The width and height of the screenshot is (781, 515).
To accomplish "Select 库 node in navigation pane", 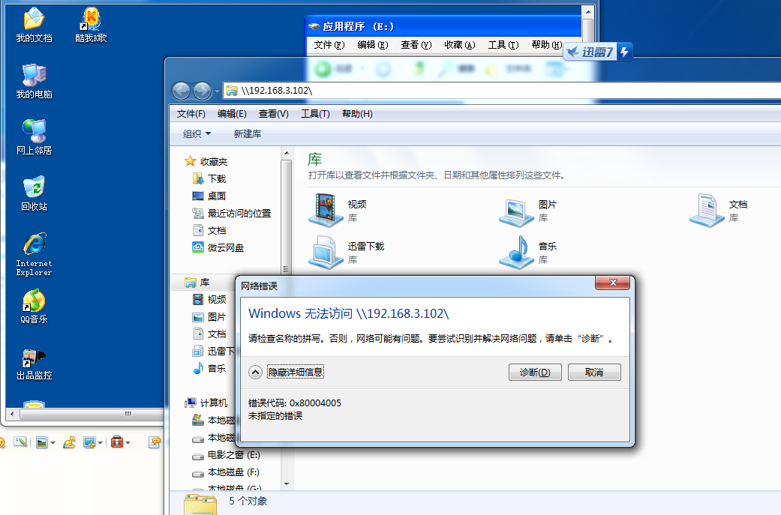I will click(197, 282).
